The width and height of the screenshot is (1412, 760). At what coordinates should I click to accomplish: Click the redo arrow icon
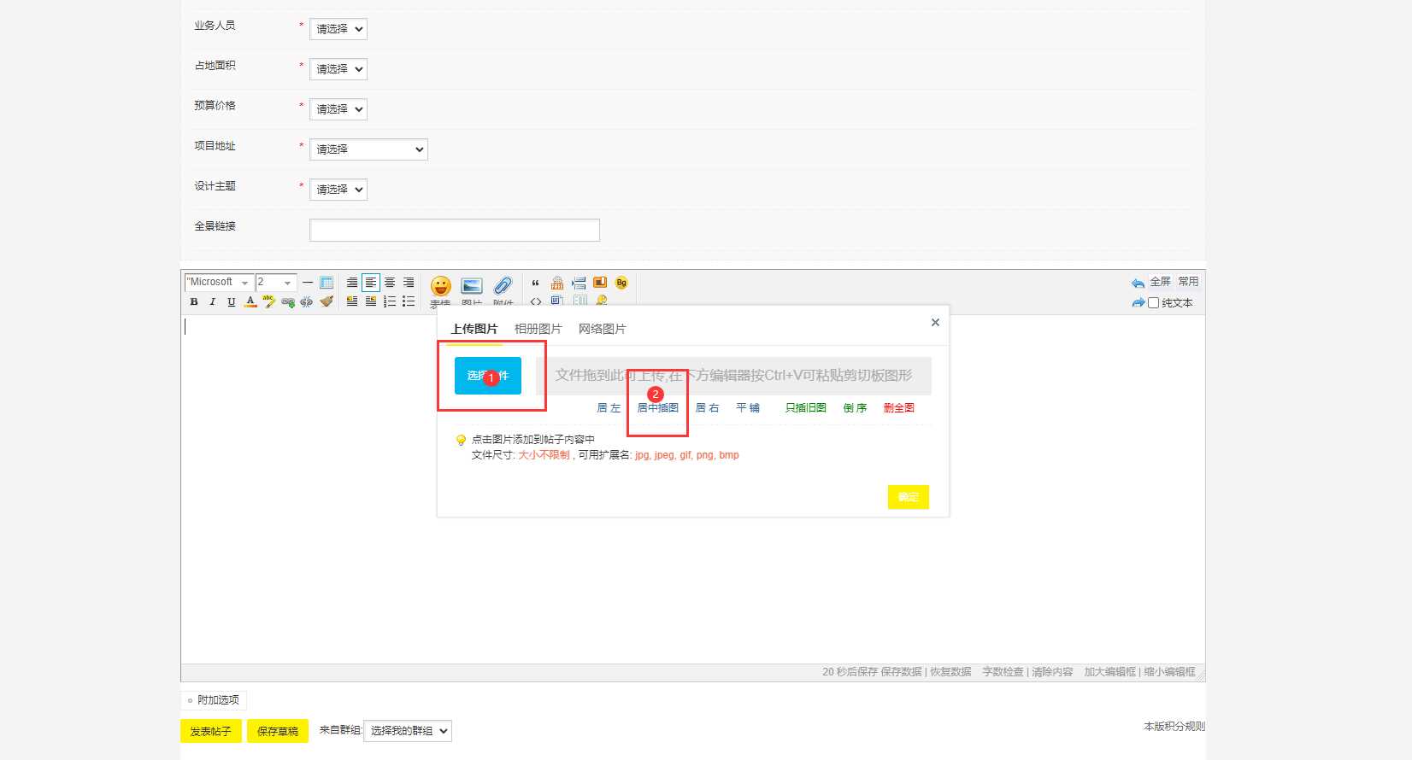coord(1138,303)
